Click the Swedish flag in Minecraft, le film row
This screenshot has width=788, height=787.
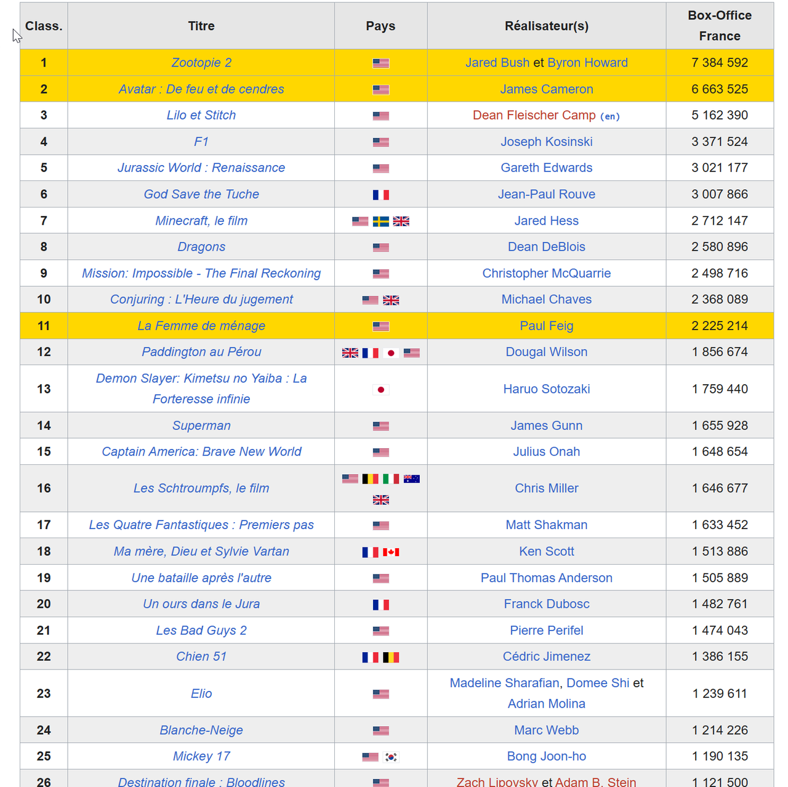381,221
